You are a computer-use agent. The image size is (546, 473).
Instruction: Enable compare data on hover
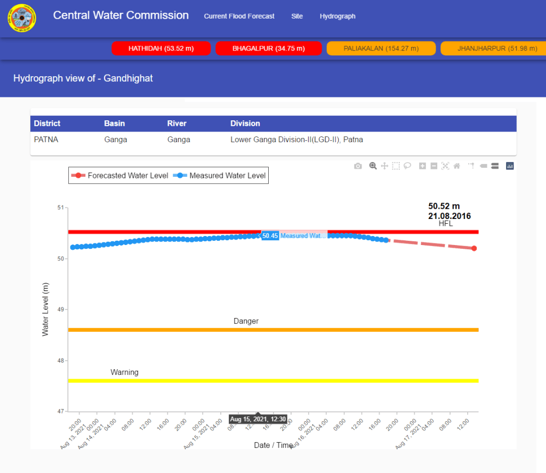(x=495, y=166)
